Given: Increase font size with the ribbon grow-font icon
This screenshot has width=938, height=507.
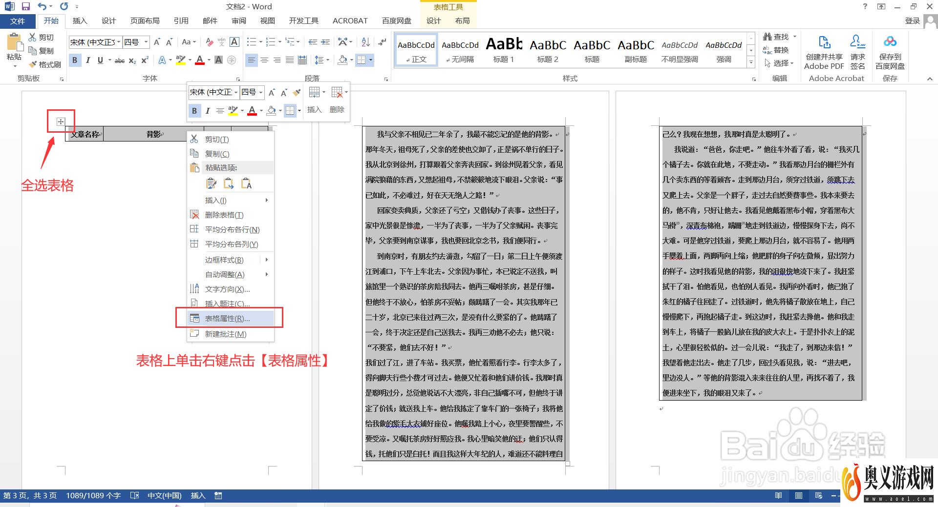Looking at the screenshot, I should coord(157,42).
